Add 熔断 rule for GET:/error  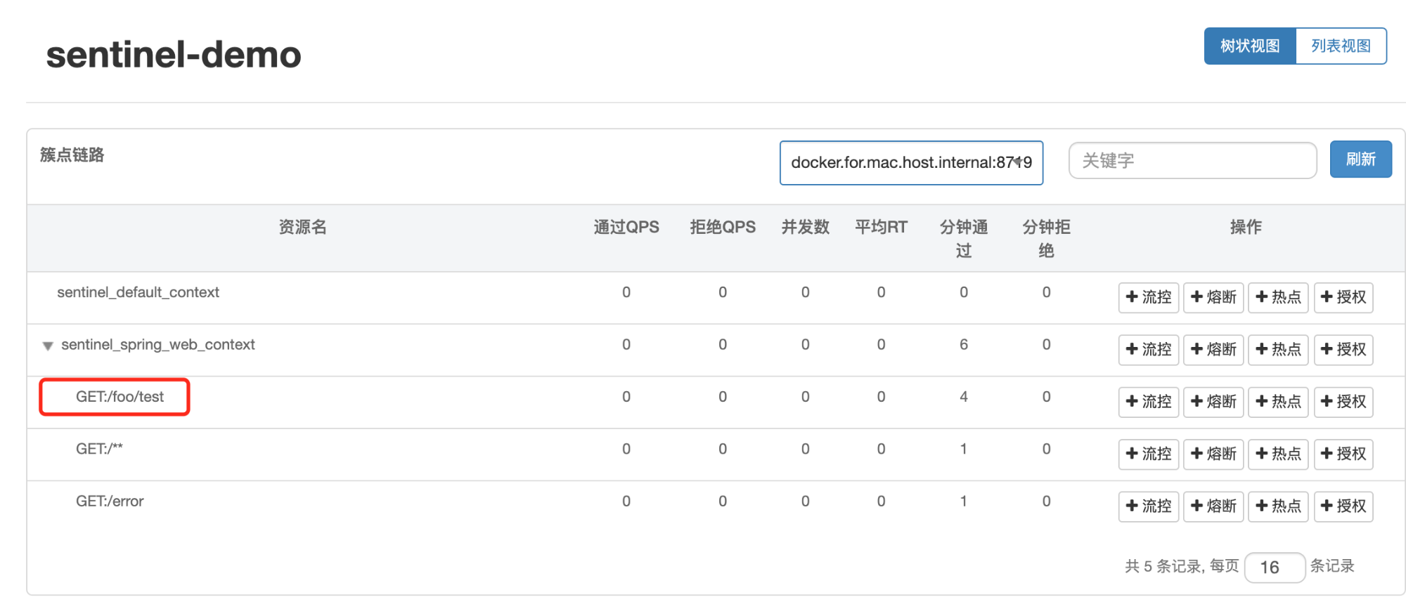[x=1213, y=506]
